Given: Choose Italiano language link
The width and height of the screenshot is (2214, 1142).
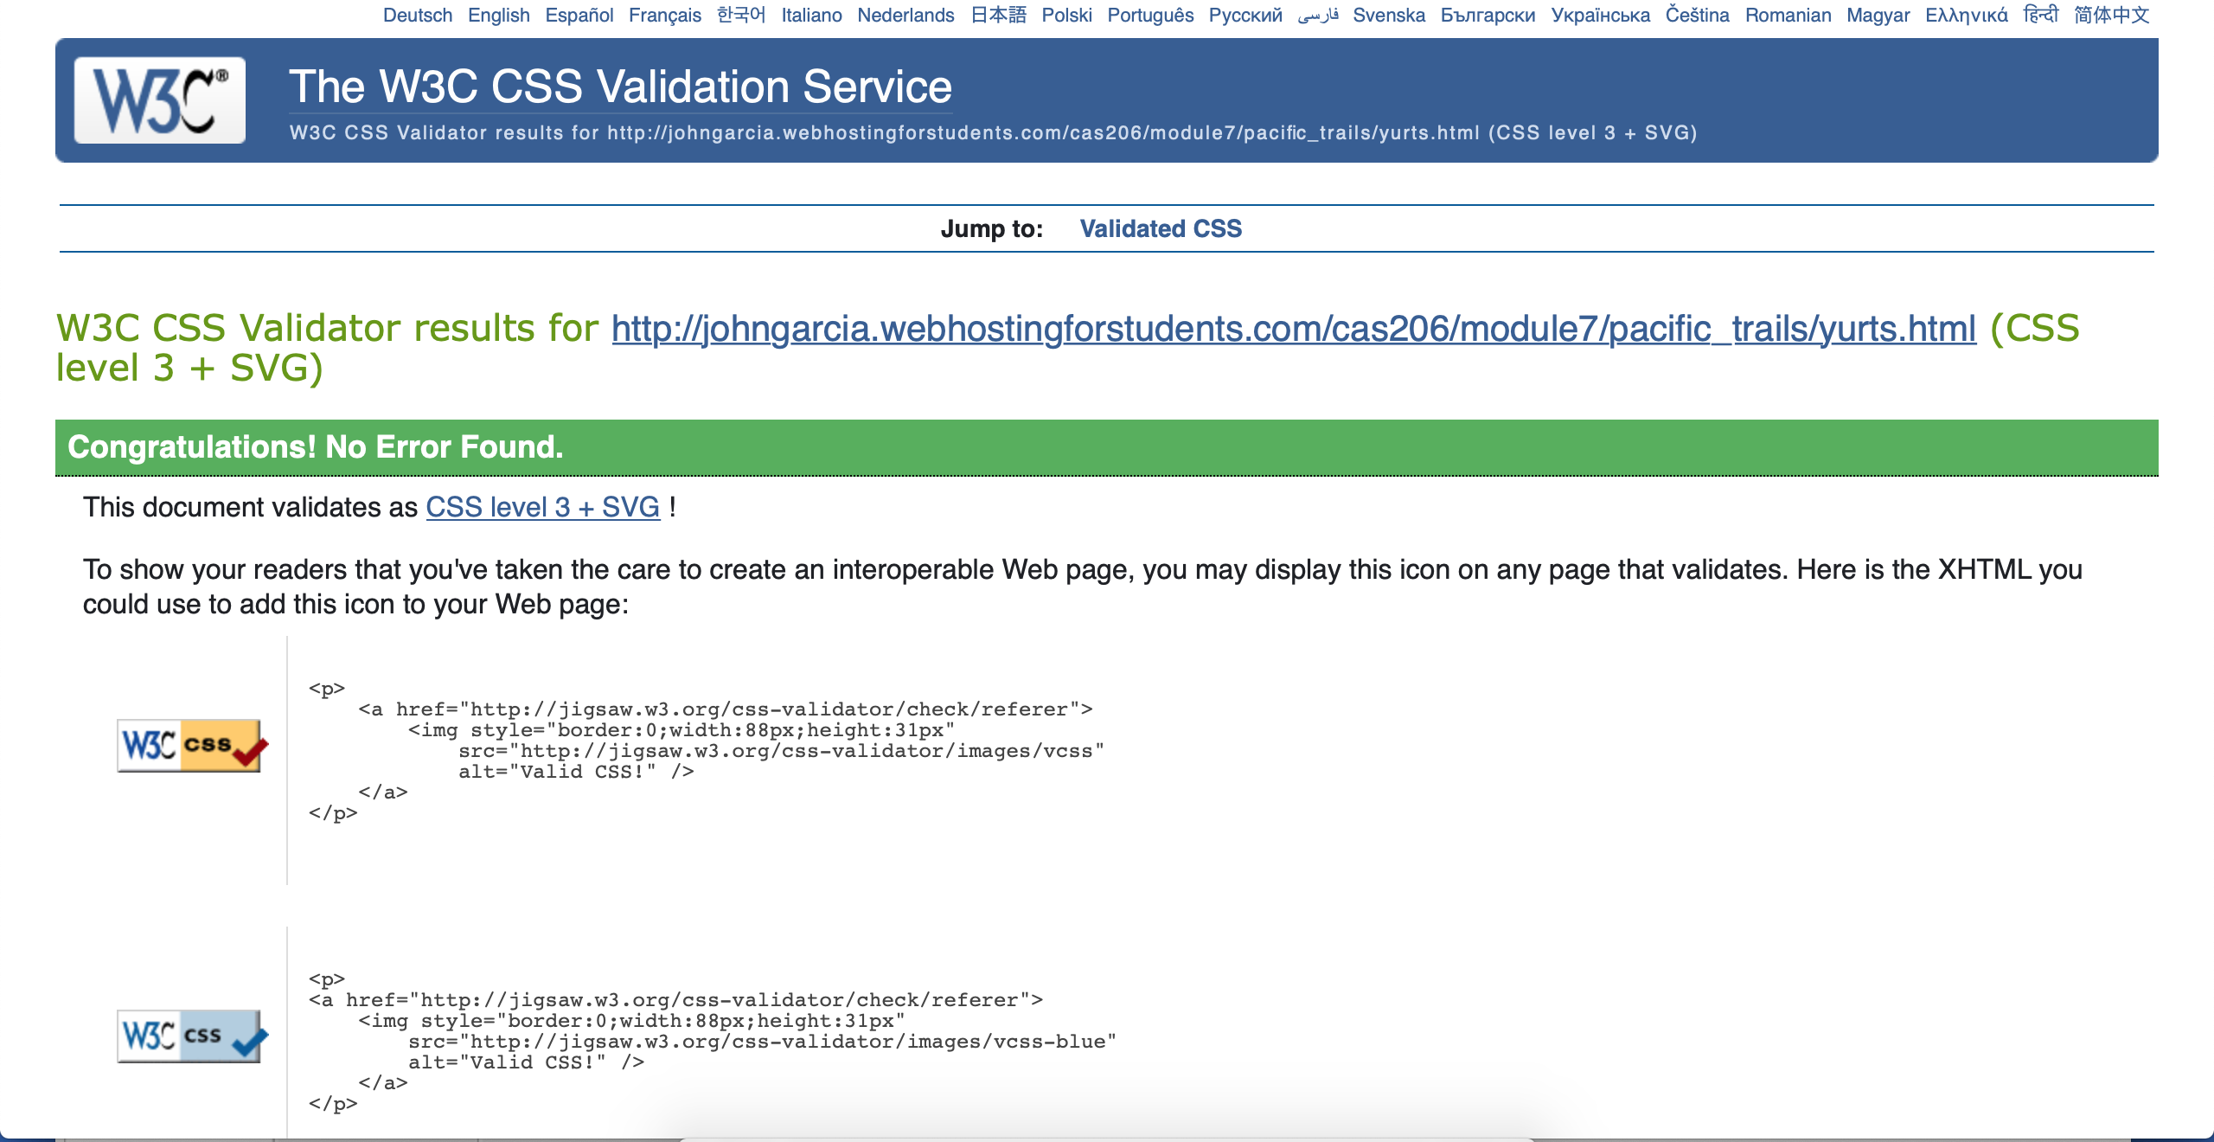Looking at the screenshot, I should (811, 16).
